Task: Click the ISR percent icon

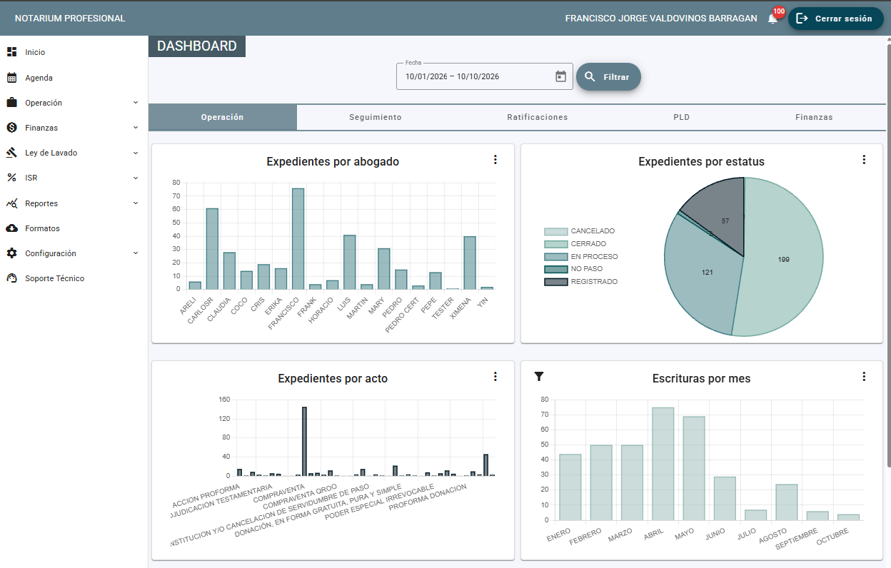Action: (x=11, y=178)
